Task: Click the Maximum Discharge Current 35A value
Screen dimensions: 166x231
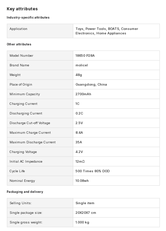Action: 79,142
